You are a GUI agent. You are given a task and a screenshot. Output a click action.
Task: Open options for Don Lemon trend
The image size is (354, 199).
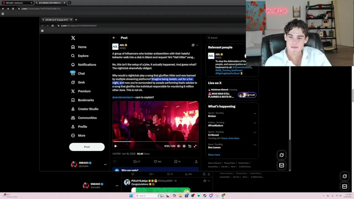255,145
